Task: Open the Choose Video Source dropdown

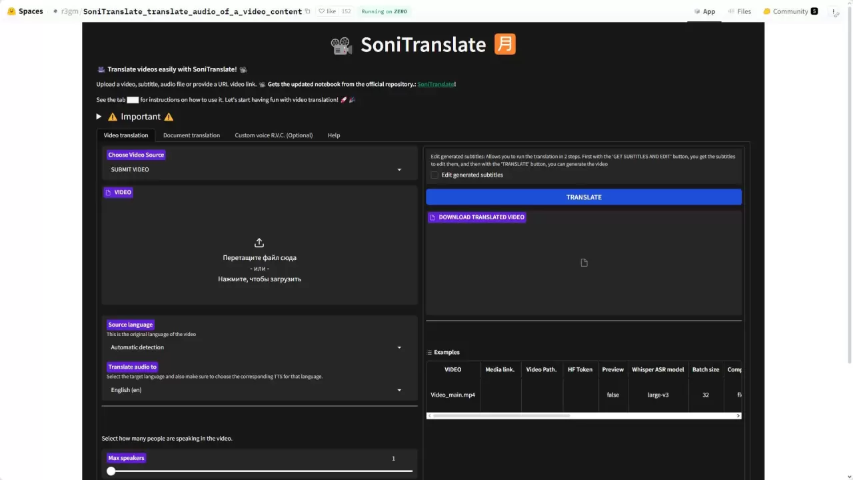Action: click(x=259, y=169)
